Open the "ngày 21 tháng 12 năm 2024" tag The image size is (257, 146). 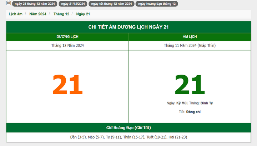35,4
